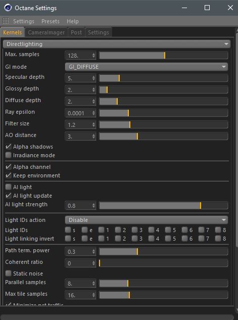The image size is (238, 320).
Task: Enable the Static noise checkbox
Action: [x=9, y=273]
